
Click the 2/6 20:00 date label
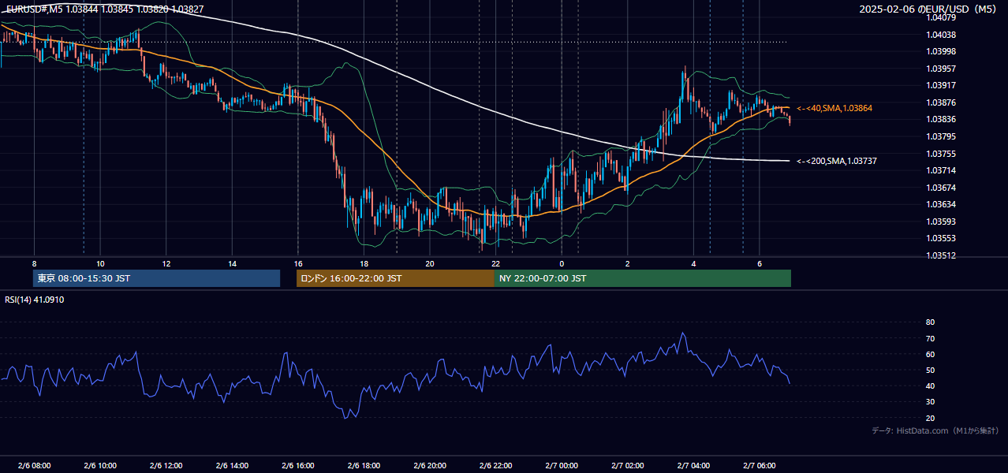click(x=430, y=465)
